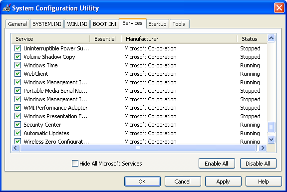Switch to the General tab
This screenshot has height=192, width=287.
coord(17,24)
